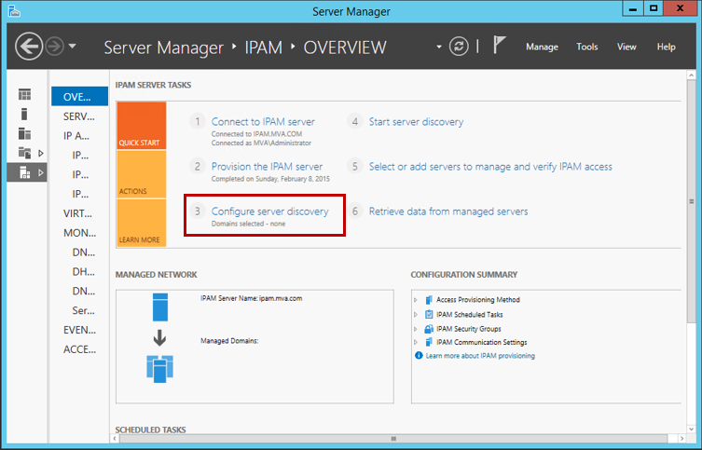
Task: Select the EVEN... navigation item
Action: point(79,330)
